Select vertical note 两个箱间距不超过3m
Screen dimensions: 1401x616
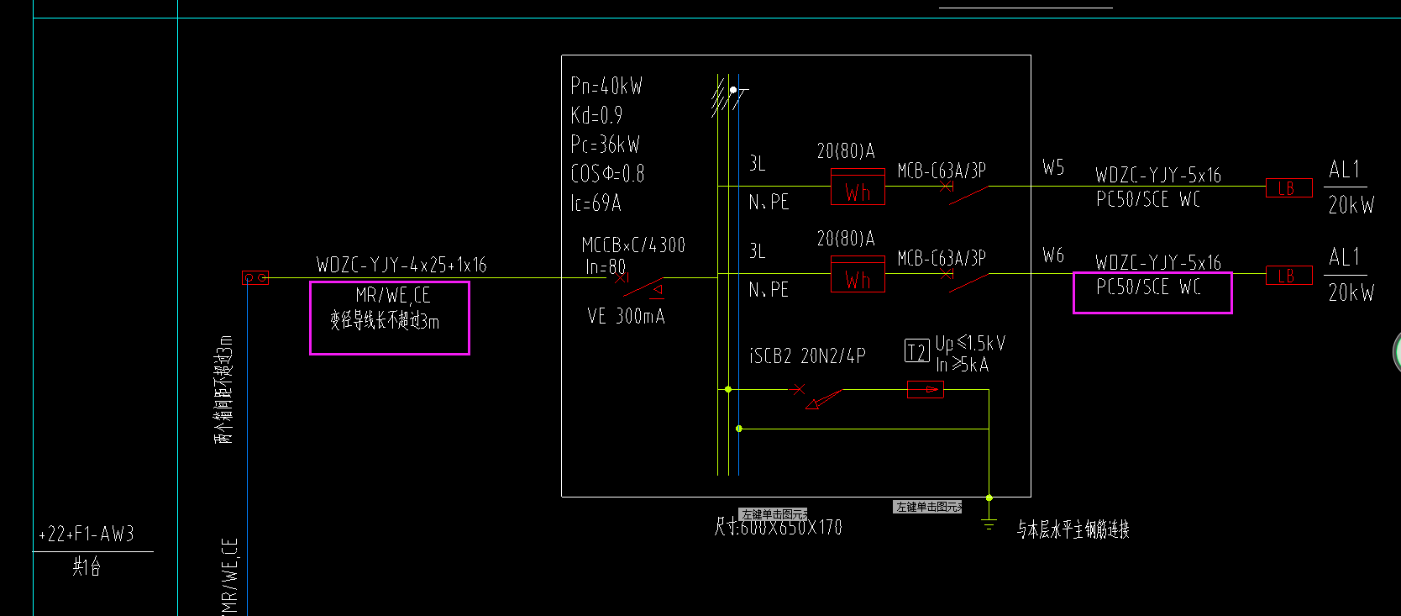224,389
